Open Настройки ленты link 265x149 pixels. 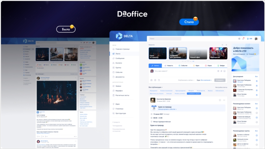(221, 87)
